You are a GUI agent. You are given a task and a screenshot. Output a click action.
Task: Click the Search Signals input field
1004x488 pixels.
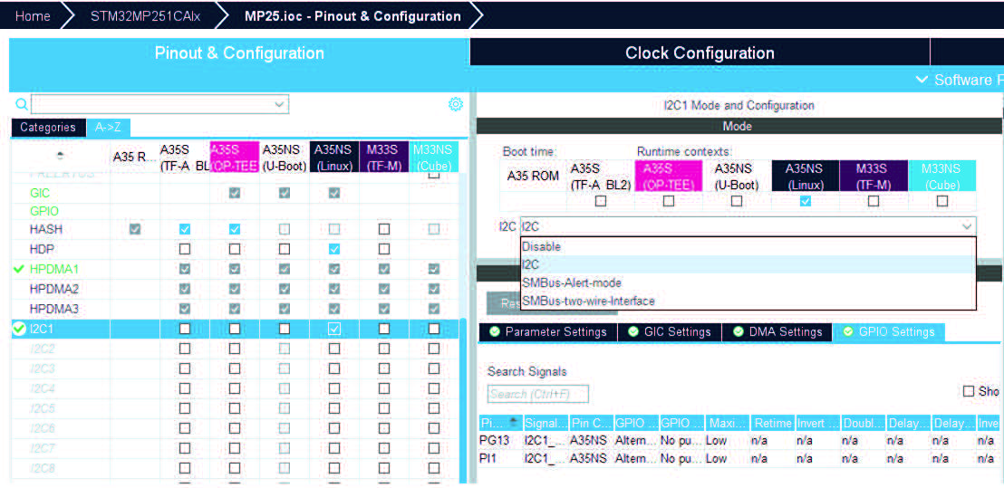coord(538,394)
